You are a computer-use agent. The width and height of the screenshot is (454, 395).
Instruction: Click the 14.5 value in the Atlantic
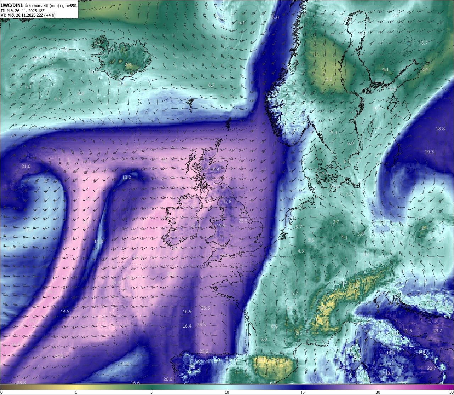65,312
